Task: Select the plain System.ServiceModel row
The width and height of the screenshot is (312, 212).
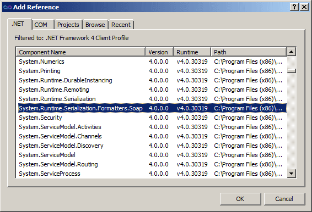Action: (153, 155)
